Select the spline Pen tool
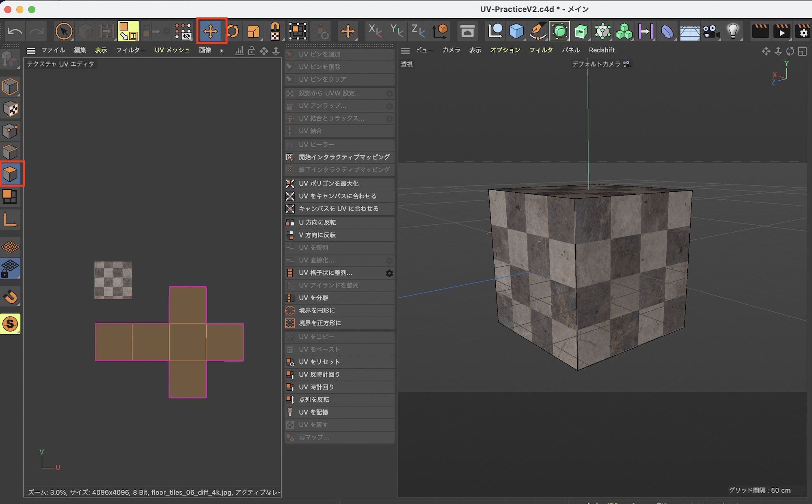This screenshot has width=812, height=504. (538, 31)
